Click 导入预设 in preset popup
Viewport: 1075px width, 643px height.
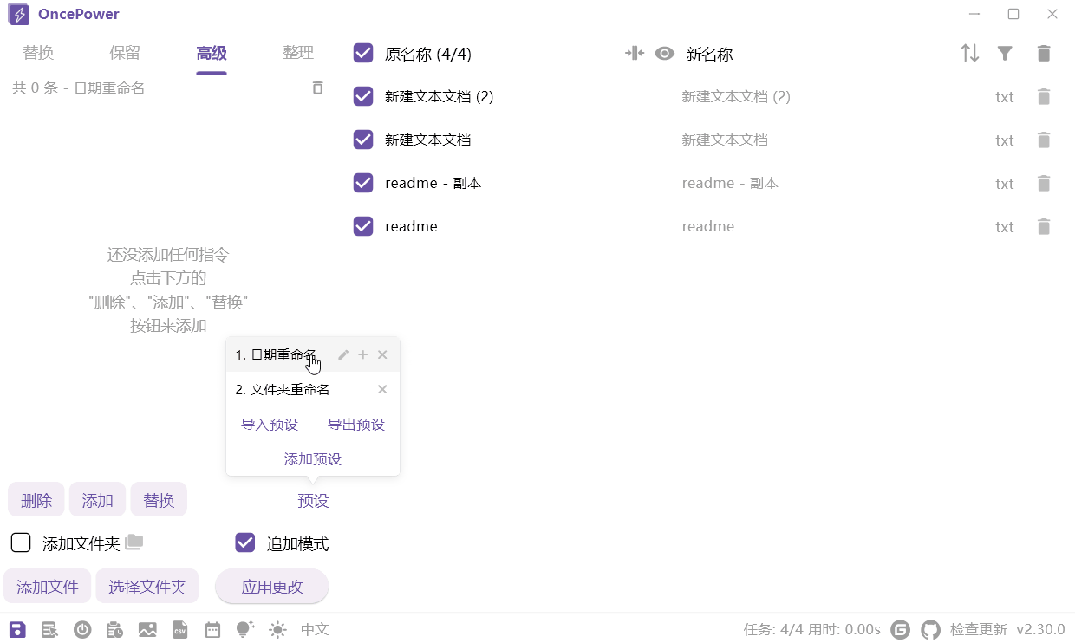click(269, 424)
